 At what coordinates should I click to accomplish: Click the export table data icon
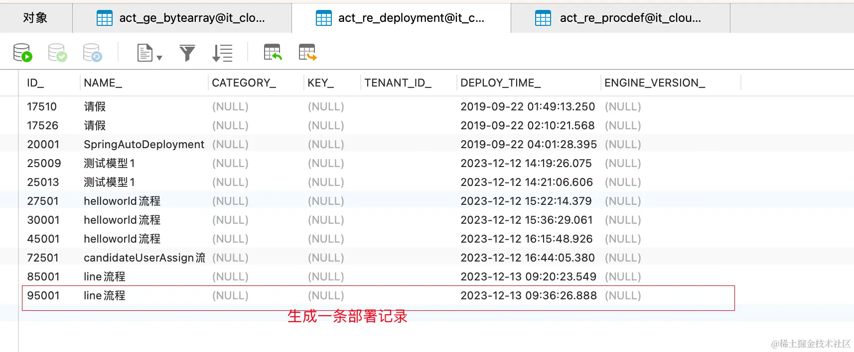click(x=308, y=52)
